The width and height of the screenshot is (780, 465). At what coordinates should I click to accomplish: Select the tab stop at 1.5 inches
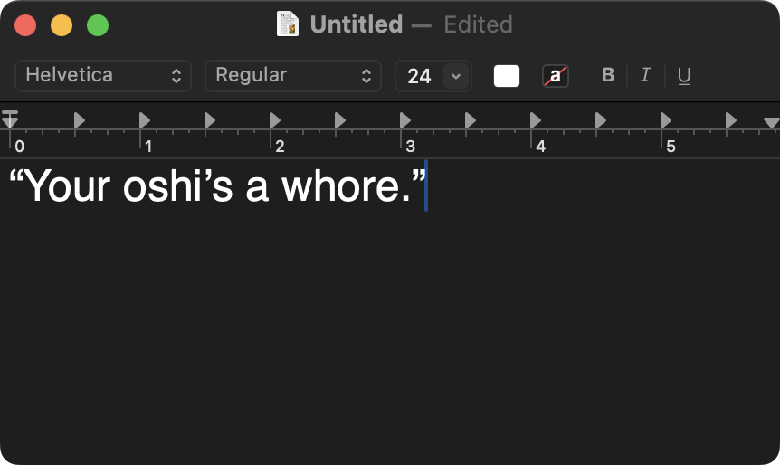tap(210, 120)
